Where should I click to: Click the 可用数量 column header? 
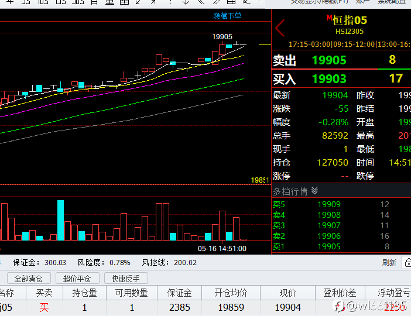[x=132, y=293]
